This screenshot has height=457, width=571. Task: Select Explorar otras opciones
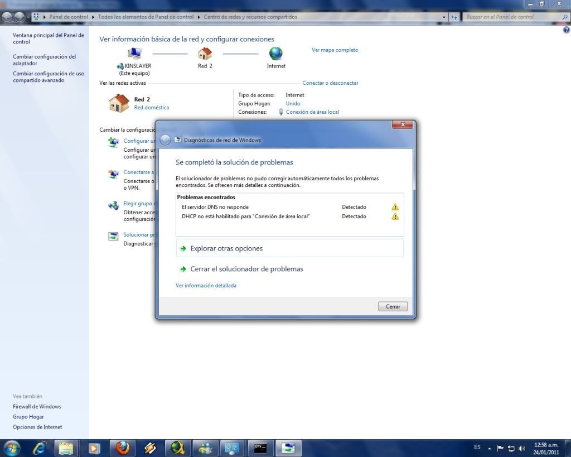pos(226,248)
